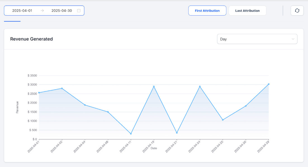308x167 pixels.
Task: Click the 2025-04-02 data point on chart
Action: (x=62, y=88)
